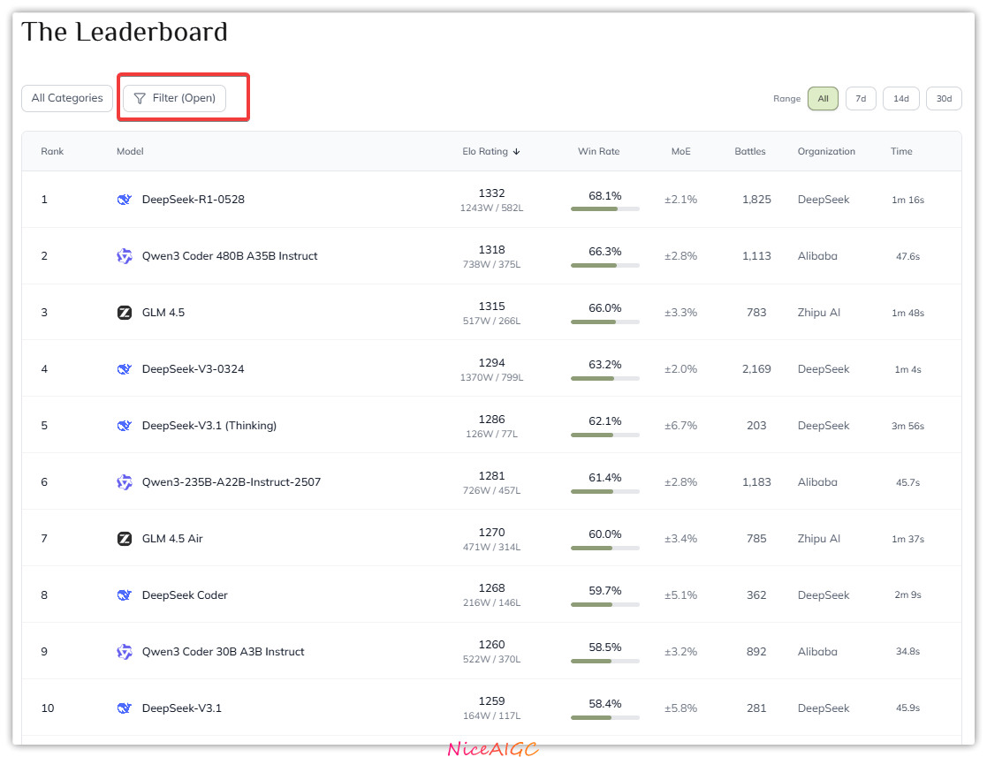Open the All Categories dropdown
Viewport: 987px width, 757px height.
[67, 98]
